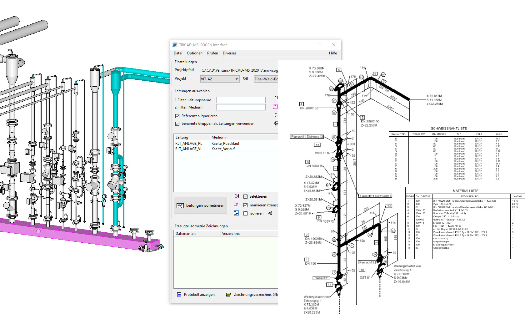Click Protokoll anzeigen
525x329 pixels.
199,294
